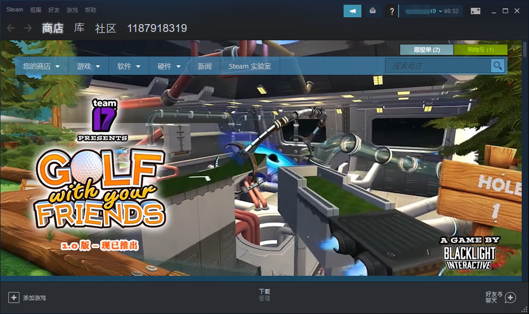Image resolution: width=529 pixels, height=314 pixels.
Task: Open the 愿望单 (2) wishlist button
Action: [x=426, y=50]
